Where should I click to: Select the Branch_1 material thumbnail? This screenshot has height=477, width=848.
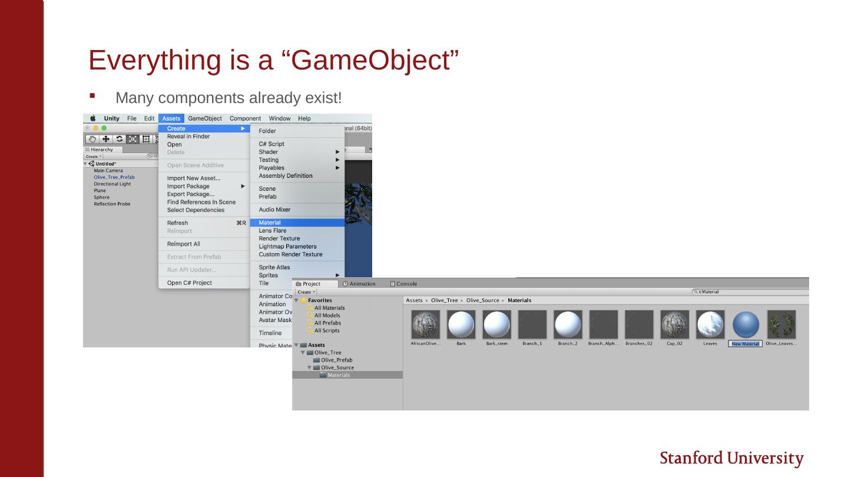(x=532, y=324)
